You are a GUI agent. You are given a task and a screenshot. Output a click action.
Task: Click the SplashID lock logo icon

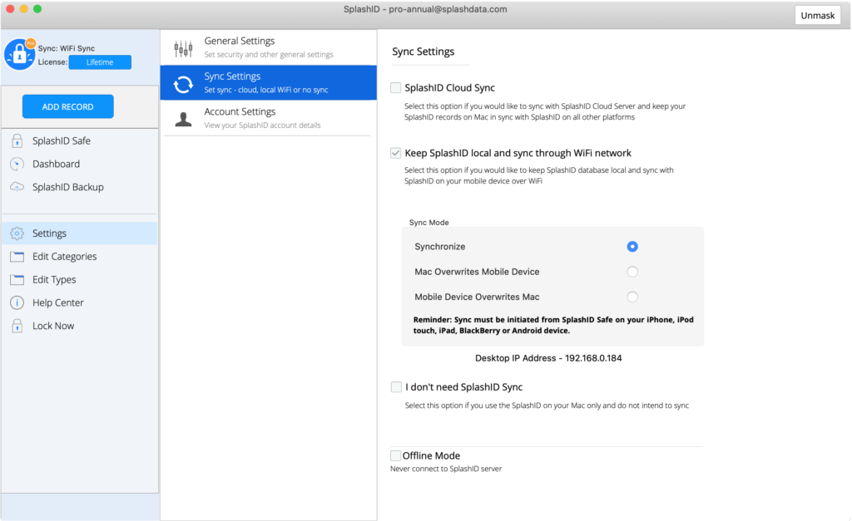19,54
